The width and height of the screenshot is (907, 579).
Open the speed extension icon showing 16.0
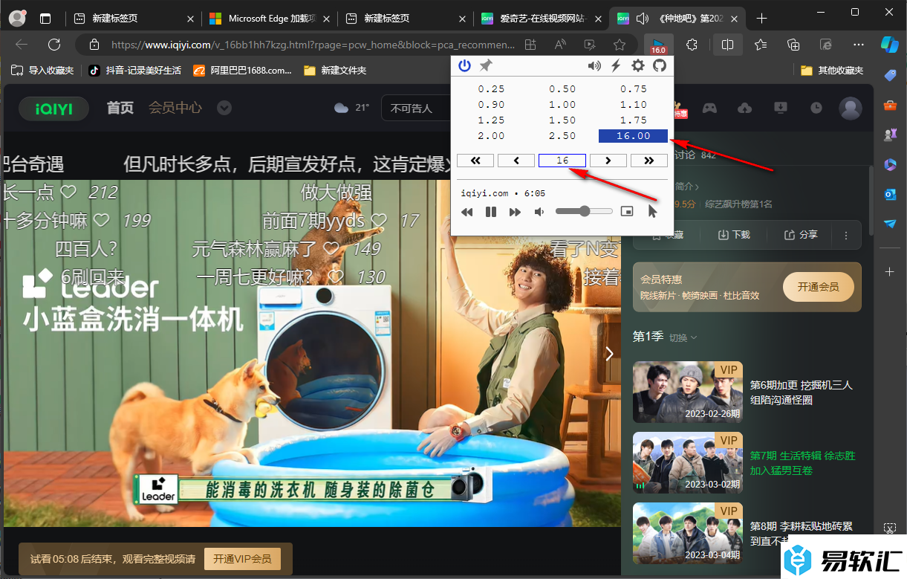tap(658, 45)
